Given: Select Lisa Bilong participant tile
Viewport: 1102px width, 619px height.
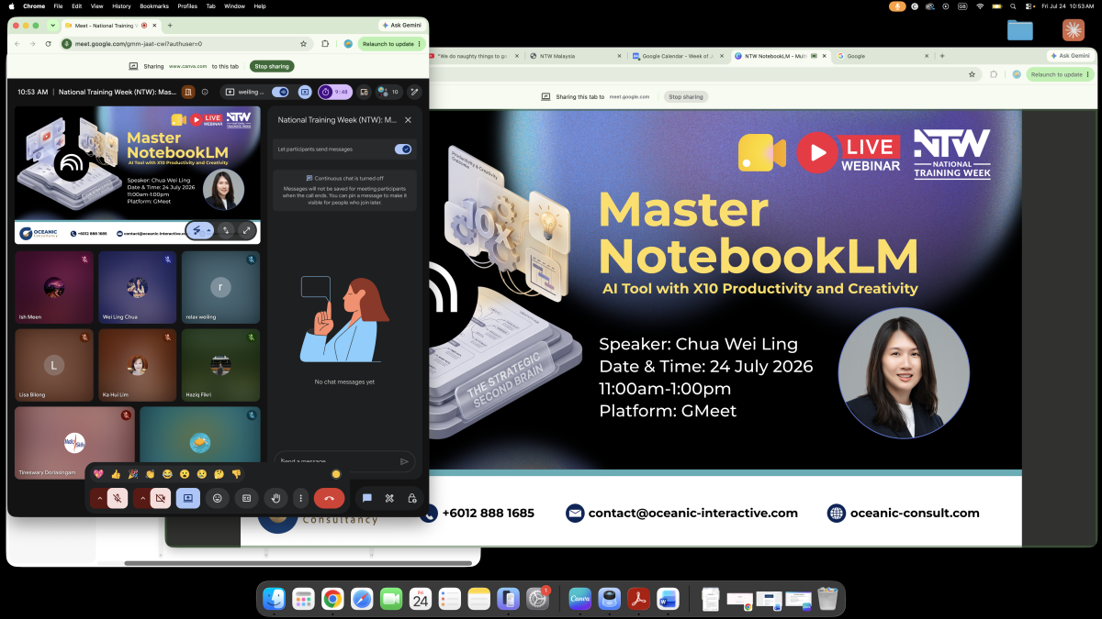Looking at the screenshot, I should [x=54, y=365].
